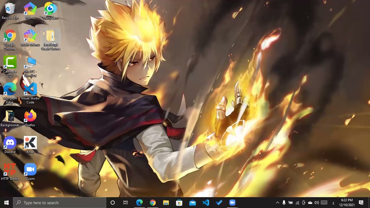370x208 pixels.
Task: Open the Windows Start menu
Action: pyautogui.click(x=7, y=203)
